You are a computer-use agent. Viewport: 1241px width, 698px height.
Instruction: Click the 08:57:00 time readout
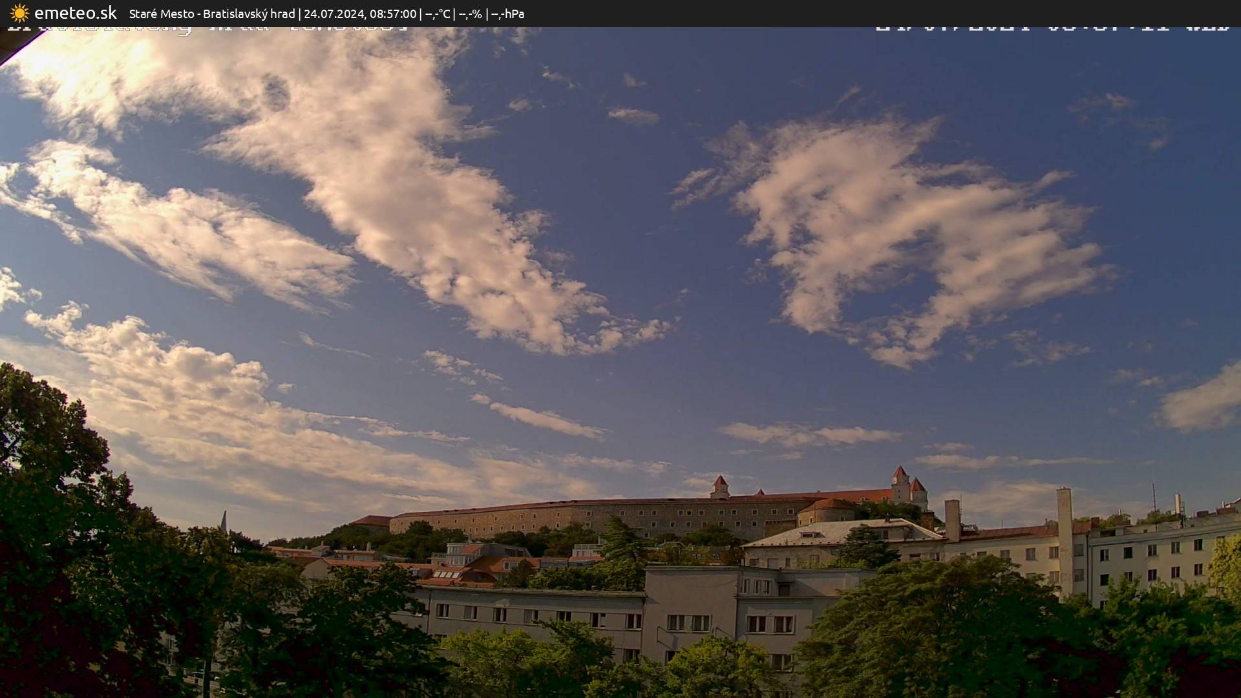coord(392,14)
